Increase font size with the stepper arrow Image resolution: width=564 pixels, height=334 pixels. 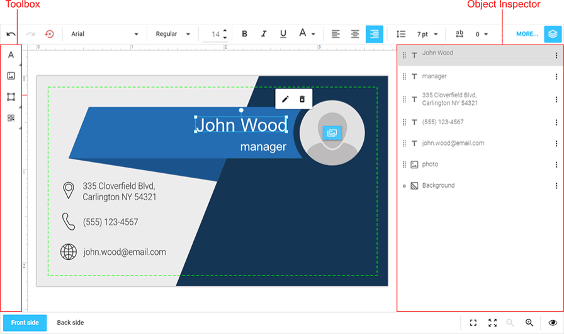225,31
